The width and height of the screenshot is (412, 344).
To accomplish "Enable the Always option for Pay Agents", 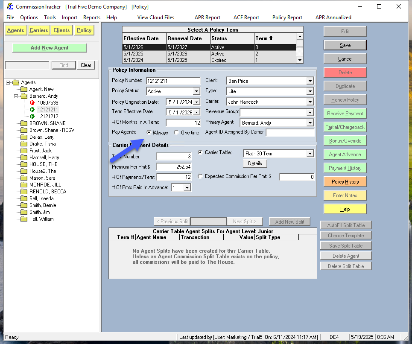I will pyautogui.click(x=149, y=132).
